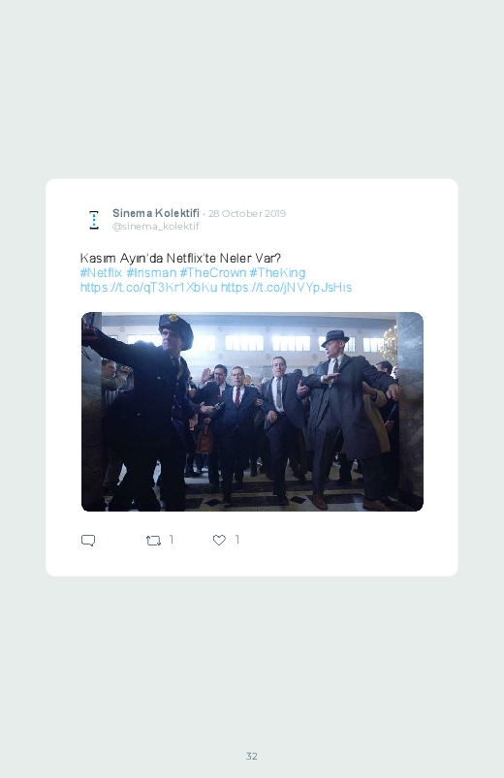
Task: Open the Sinema Kolektifi display name
Action: point(155,213)
